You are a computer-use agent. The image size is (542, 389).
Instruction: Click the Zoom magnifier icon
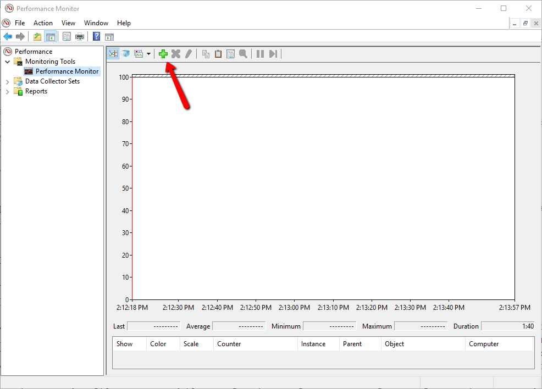pyautogui.click(x=243, y=54)
